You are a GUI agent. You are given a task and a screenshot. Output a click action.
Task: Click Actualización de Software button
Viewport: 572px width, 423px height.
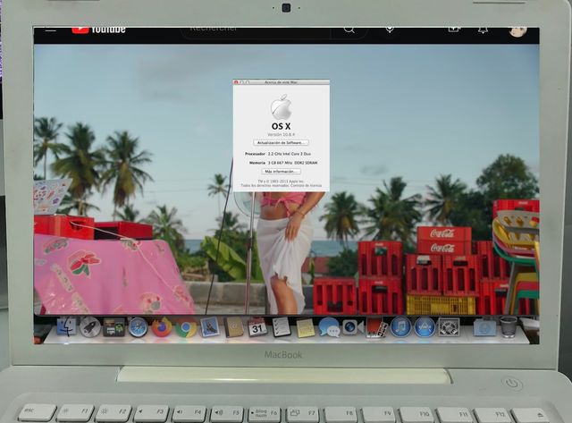281,143
